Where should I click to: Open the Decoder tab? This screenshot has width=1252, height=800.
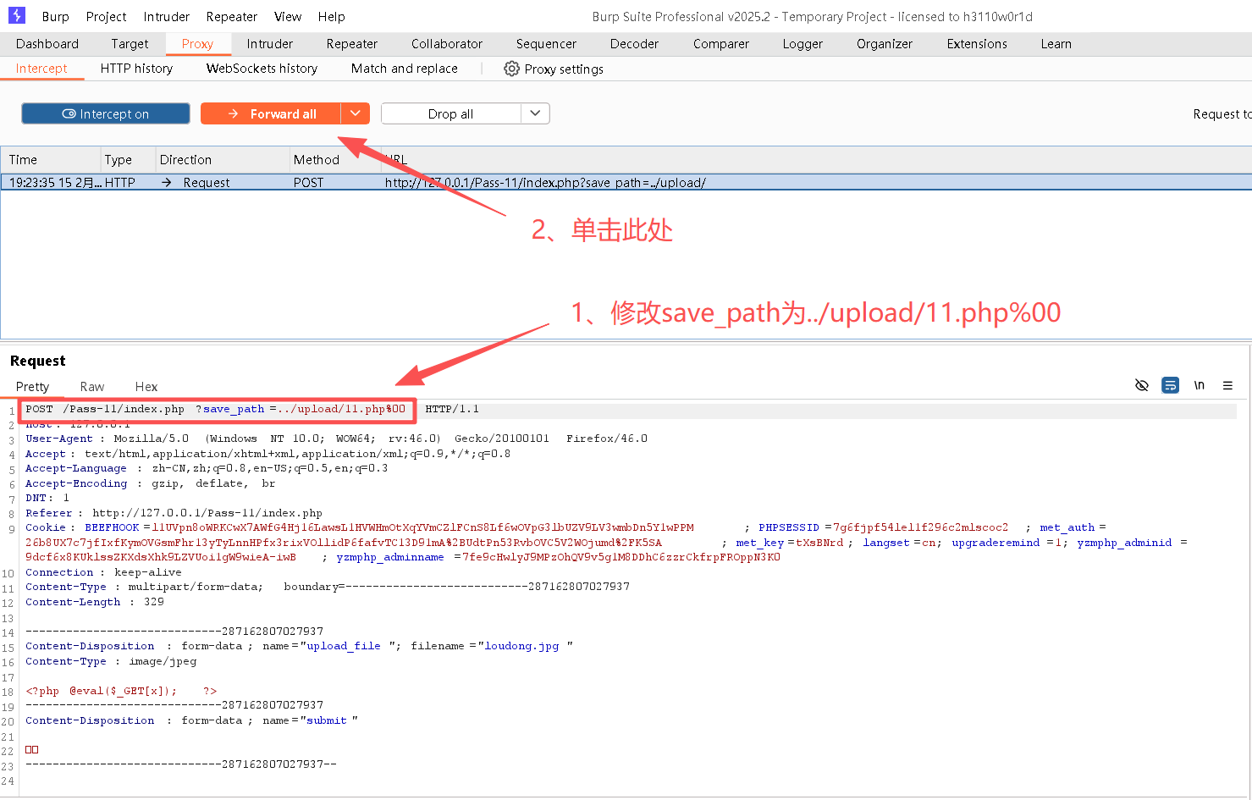click(634, 44)
